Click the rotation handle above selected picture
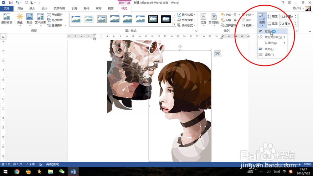 pyautogui.click(x=180, y=47)
